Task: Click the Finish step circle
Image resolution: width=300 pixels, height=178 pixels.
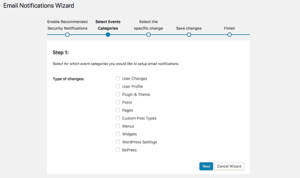Action: coord(230,35)
